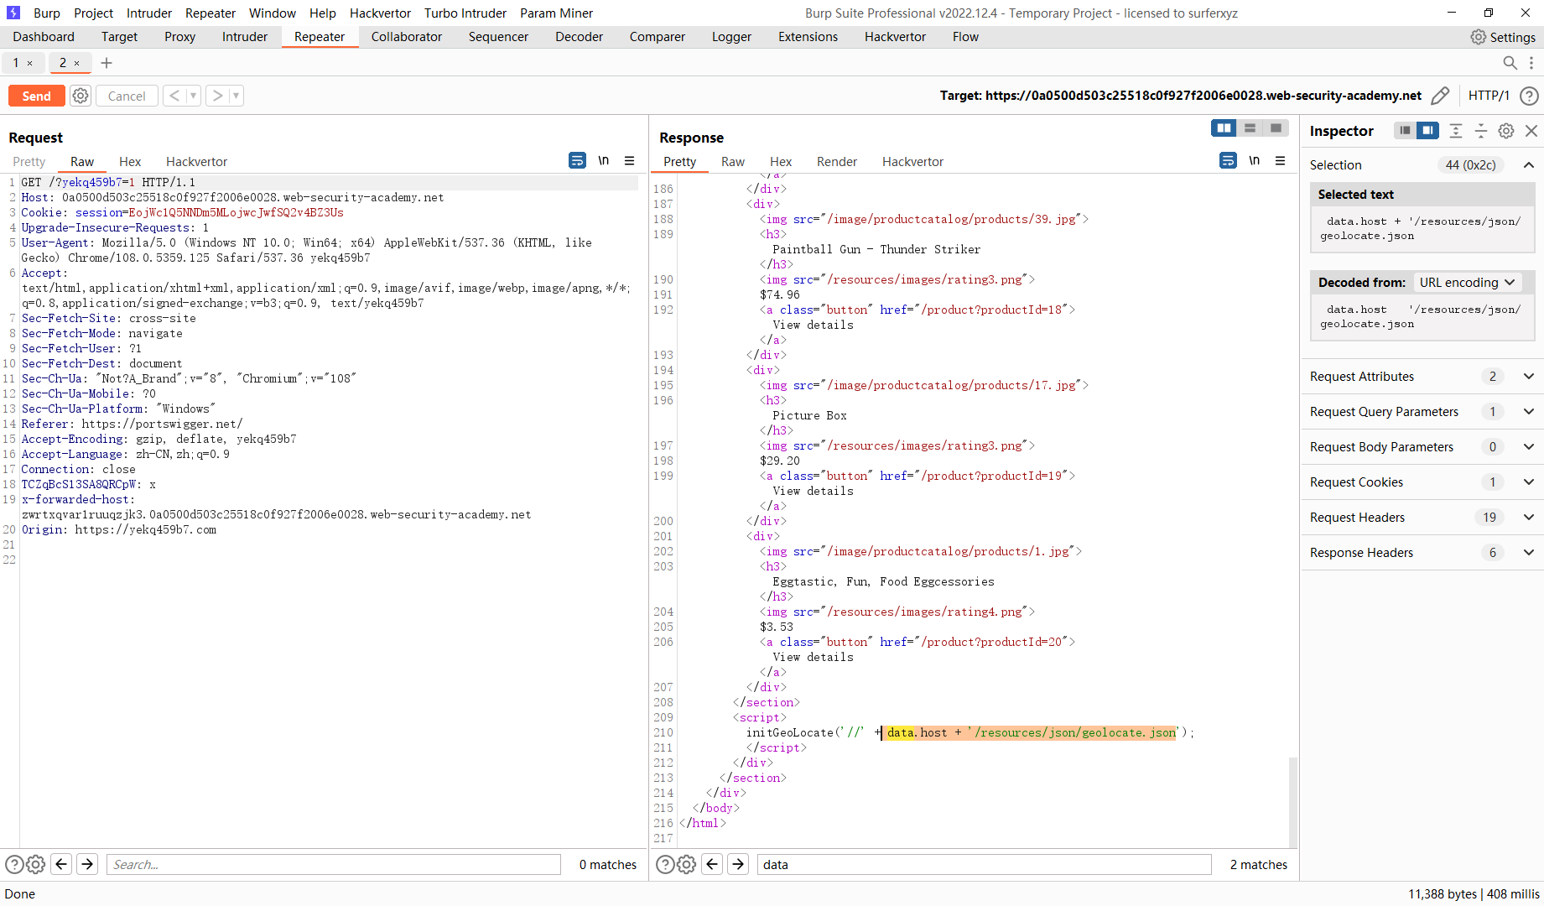Toggle response word wrap icon
Viewport: 1544px width, 906px height.
tap(1228, 160)
